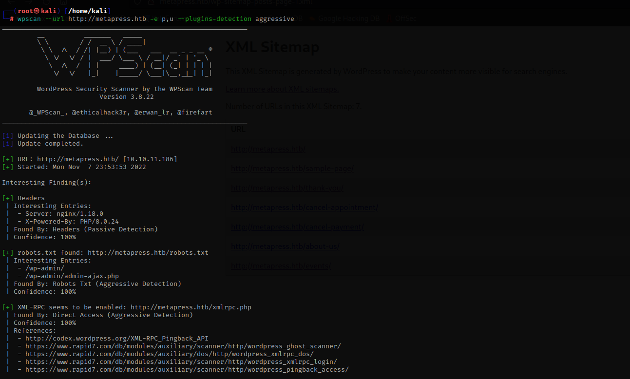Screen dimensions: 630x379
Task: Click the 'Version 3.8.22' line
Action: pos(127,97)
